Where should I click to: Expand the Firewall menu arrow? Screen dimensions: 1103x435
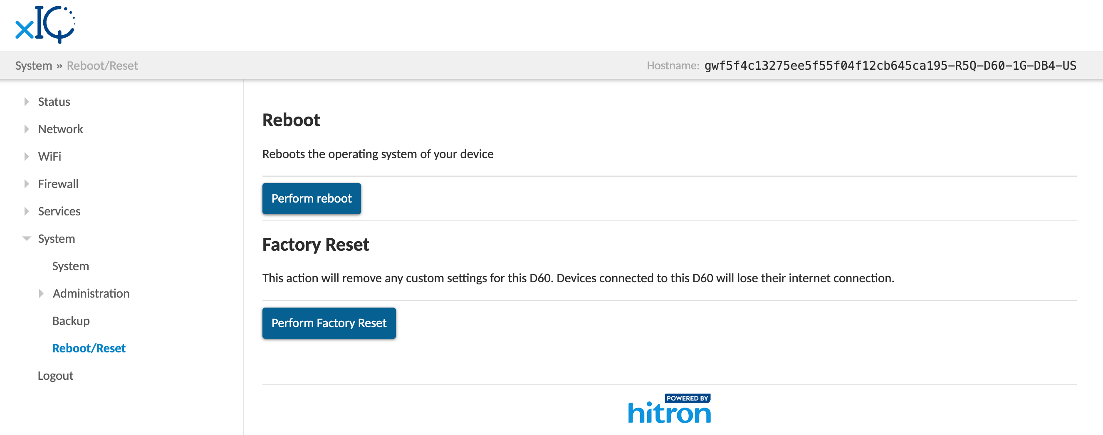click(27, 184)
